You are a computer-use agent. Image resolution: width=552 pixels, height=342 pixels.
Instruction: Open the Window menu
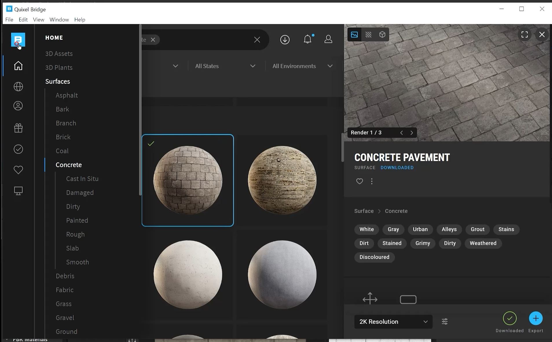point(59,20)
